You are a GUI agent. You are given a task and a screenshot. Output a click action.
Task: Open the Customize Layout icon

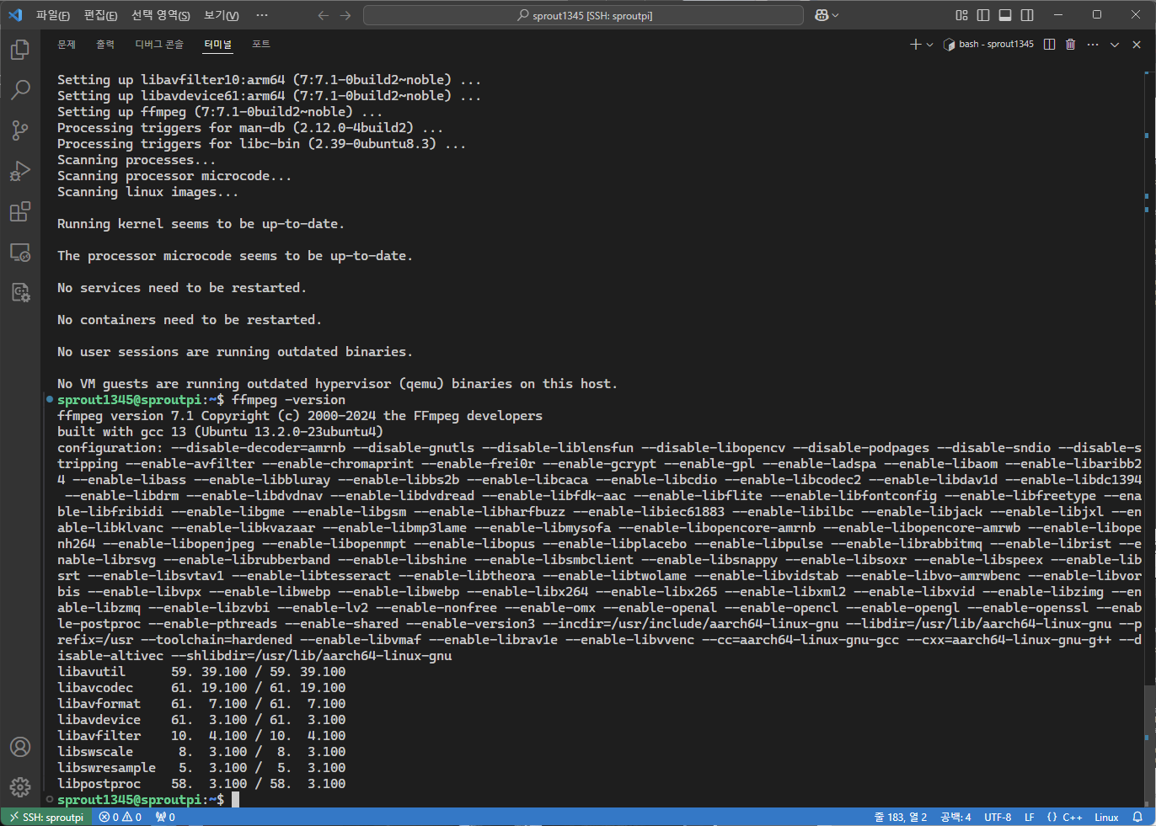click(x=961, y=15)
